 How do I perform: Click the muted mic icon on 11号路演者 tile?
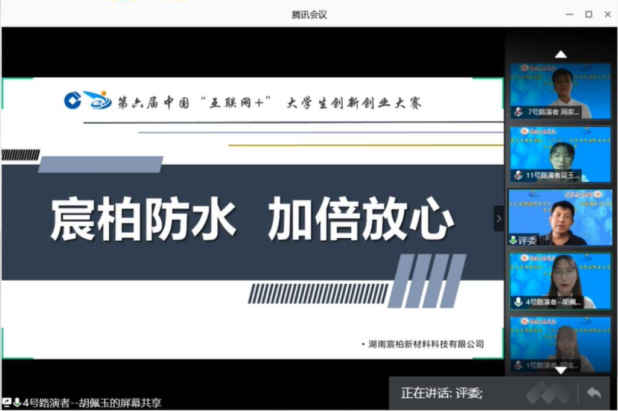(518, 176)
